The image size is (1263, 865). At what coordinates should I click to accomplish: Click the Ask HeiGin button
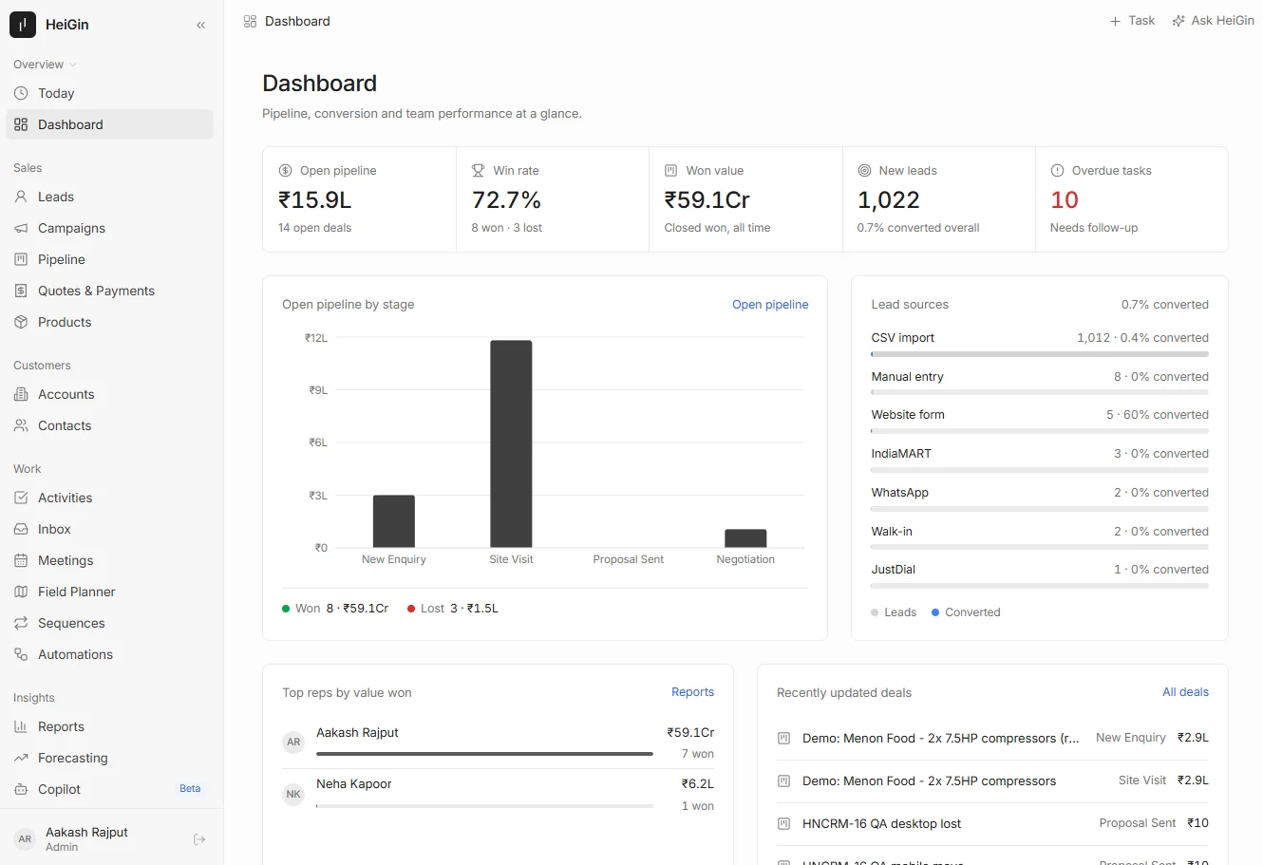pos(1213,21)
